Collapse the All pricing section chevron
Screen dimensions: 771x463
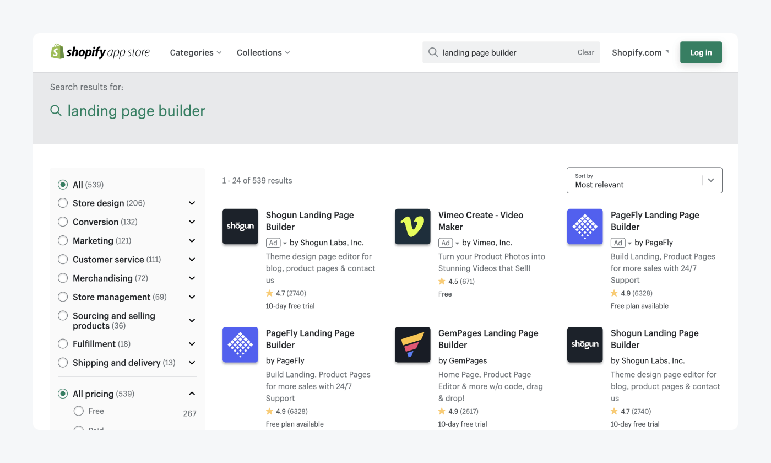pos(192,394)
